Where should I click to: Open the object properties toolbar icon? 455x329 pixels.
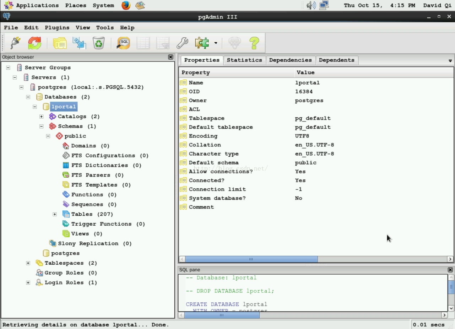[60, 43]
